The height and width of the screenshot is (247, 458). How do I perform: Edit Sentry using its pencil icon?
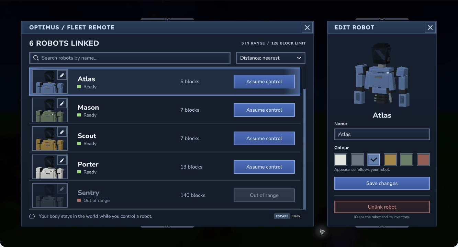point(62,188)
